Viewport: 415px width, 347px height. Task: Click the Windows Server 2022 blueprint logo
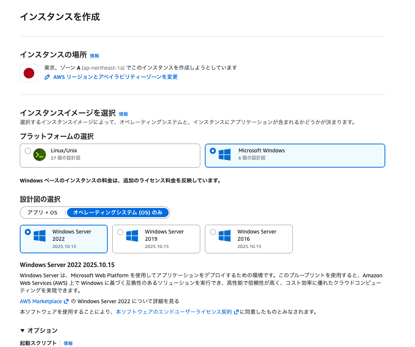pyautogui.click(x=39, y=236)
